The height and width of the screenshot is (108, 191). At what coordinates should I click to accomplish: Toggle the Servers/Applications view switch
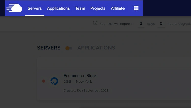point(69,48)
